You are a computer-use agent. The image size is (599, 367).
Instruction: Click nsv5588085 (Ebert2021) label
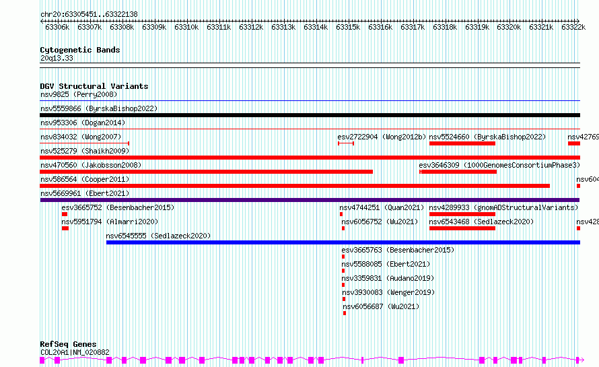(386, 264)
